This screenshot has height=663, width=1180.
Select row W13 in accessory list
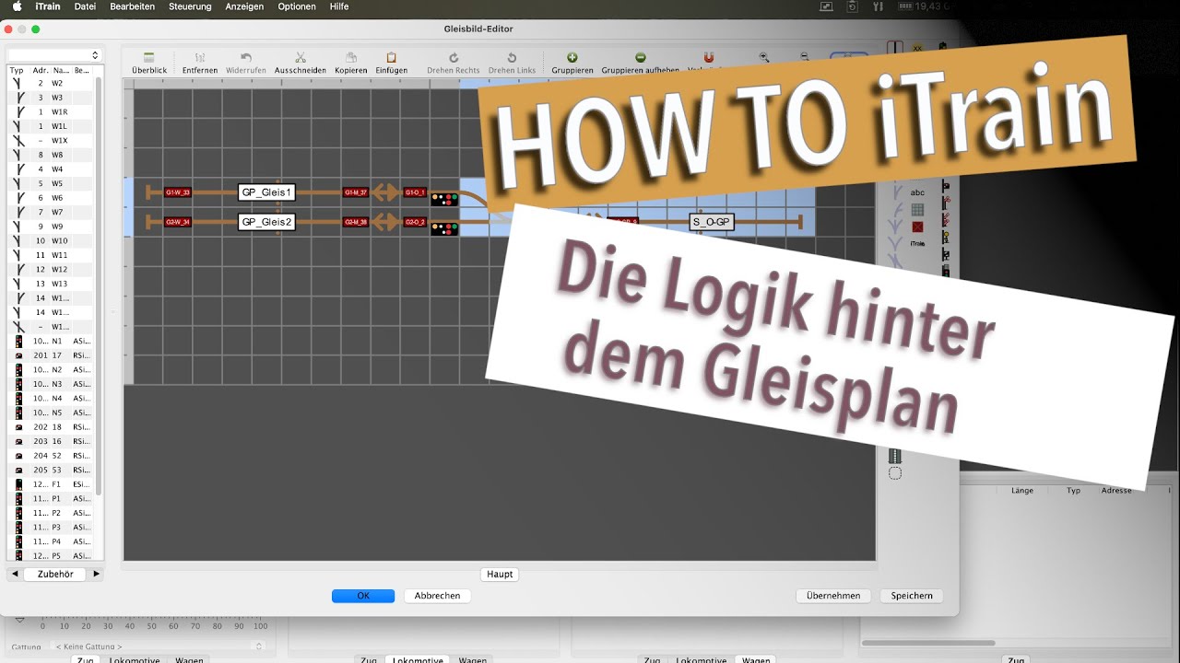tap(52, 284)
